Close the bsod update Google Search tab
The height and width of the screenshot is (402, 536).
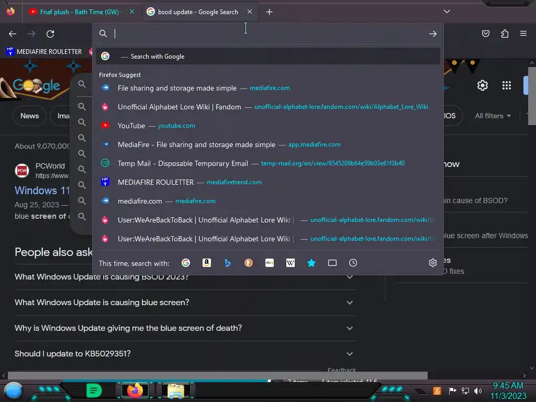coord(250,12)
